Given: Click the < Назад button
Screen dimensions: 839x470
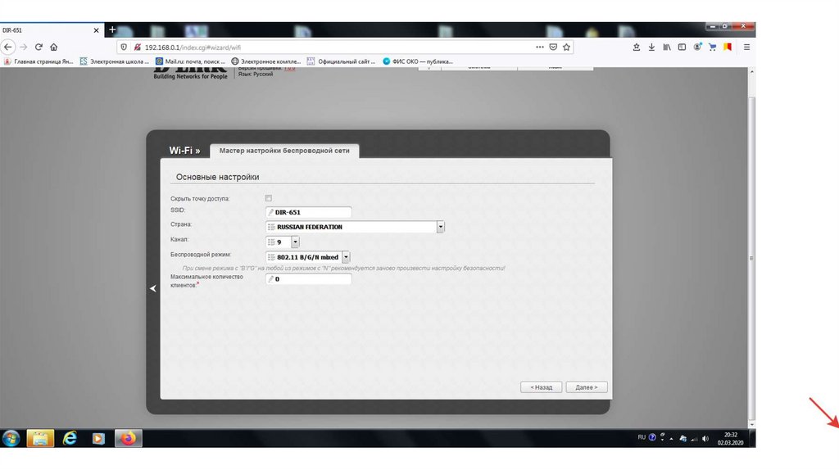Looking at the screenshot, I should (x=541, y=387).
